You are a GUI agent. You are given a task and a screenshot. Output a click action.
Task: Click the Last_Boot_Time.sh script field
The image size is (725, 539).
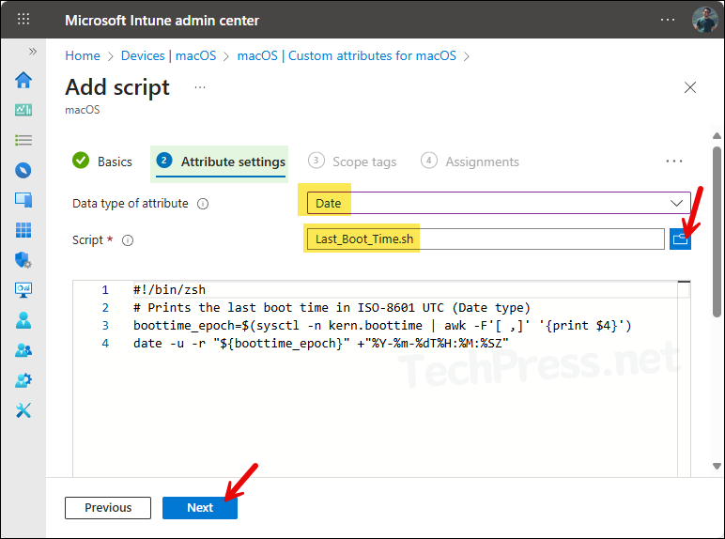point(486,239)
